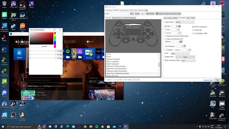Click the Save profile button
The image size is (229, 129).
click(x=132, y=14)
